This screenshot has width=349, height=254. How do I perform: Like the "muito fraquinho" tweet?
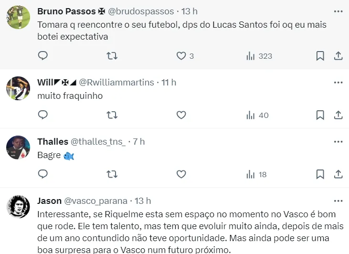click(181, 115)
